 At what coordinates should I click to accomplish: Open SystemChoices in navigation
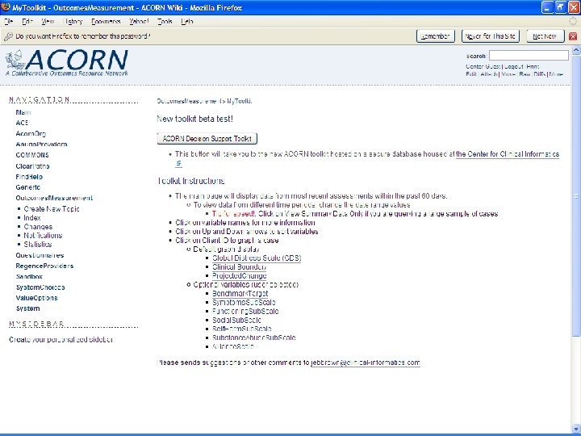(40, 287)
